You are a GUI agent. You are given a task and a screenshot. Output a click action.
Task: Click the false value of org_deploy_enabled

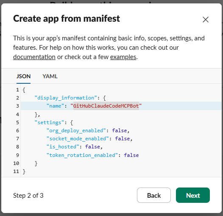click(x=120, y=131)
